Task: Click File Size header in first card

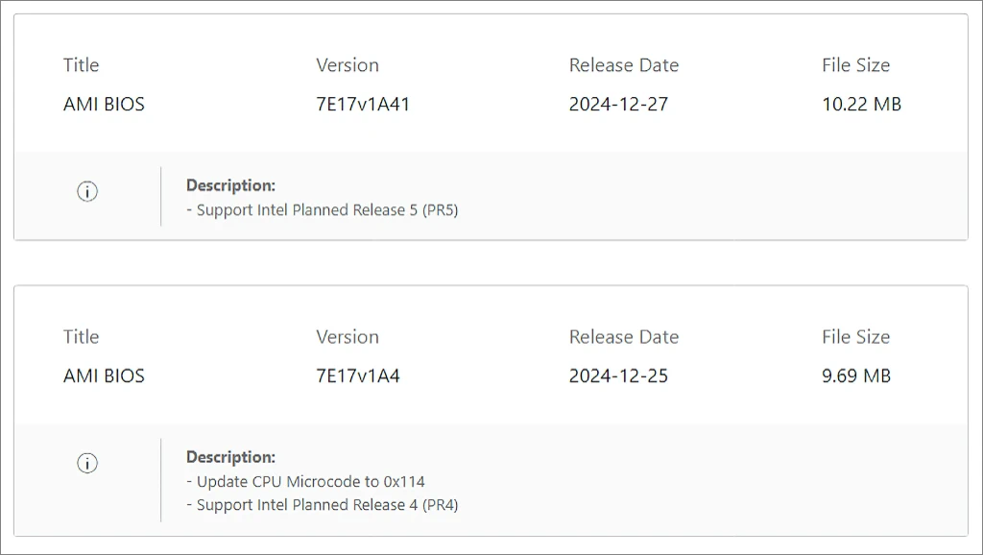Action: click(x=855, y=65)
